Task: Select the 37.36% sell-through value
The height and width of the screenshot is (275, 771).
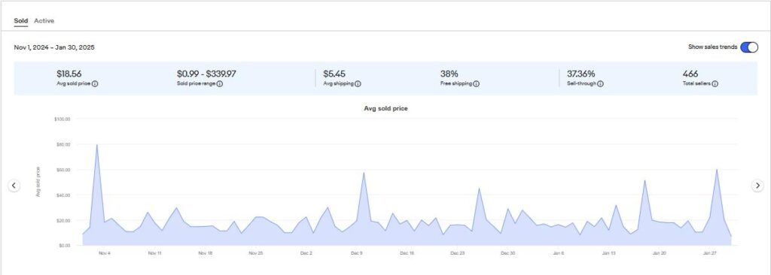Action: (581, 74)
